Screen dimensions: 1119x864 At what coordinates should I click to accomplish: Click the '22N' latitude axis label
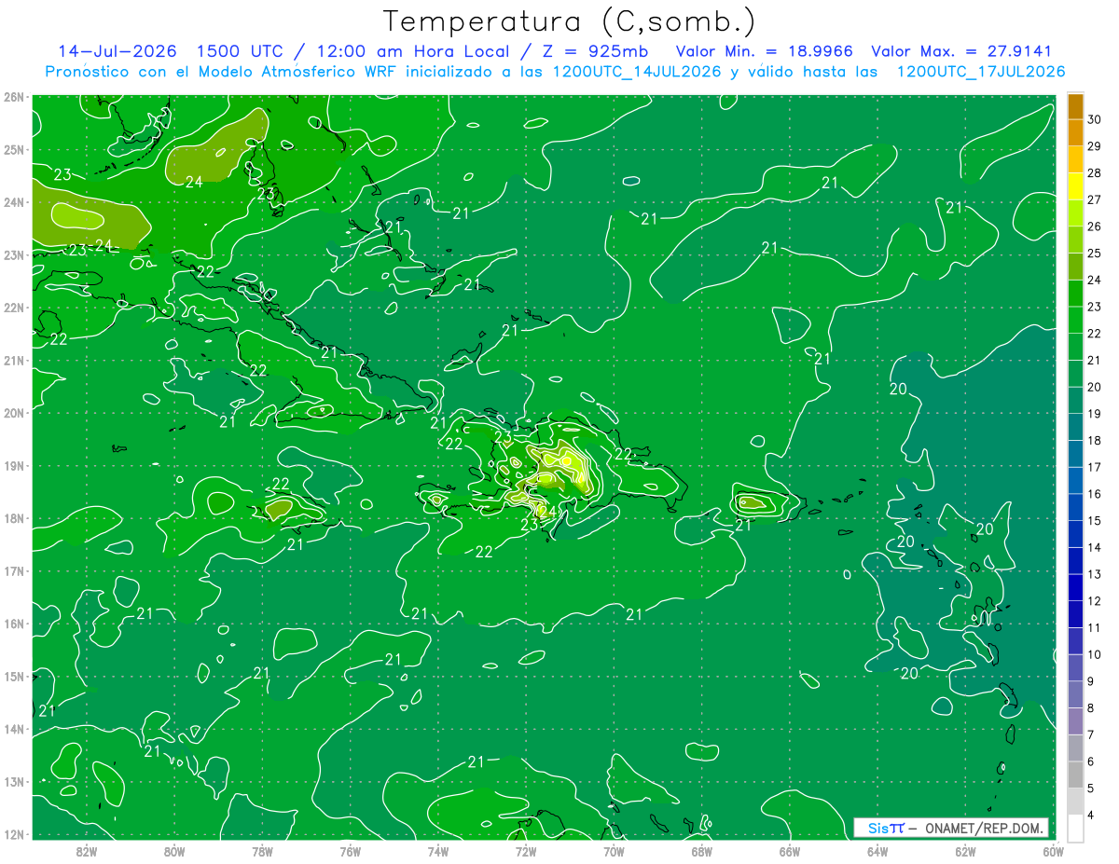(x=15, y=308)
